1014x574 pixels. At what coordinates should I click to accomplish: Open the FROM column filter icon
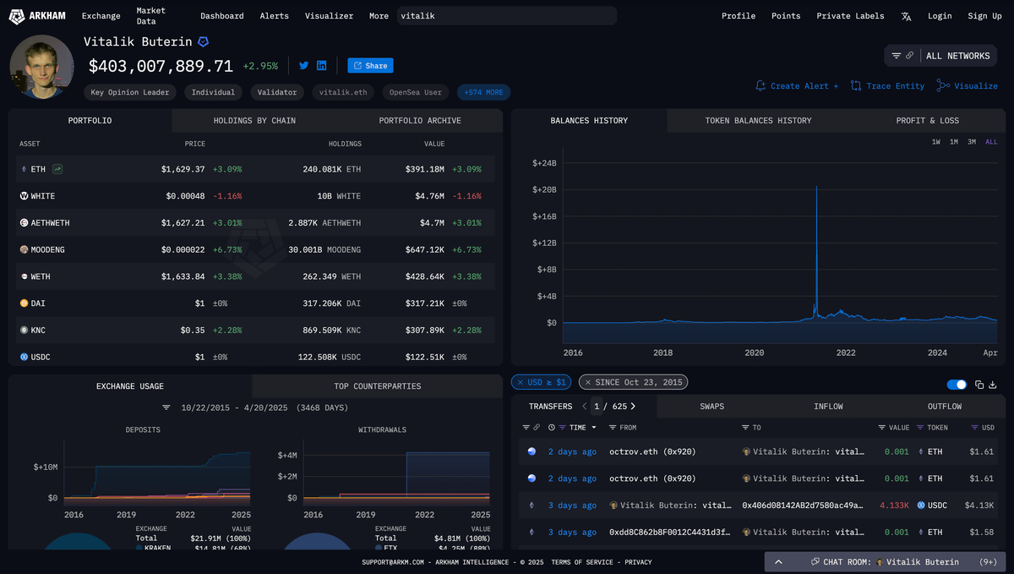[x=613, y=428]
